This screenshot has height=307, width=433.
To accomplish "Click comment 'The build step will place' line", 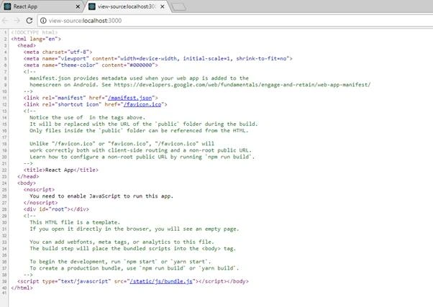I will tap(133, 249).
